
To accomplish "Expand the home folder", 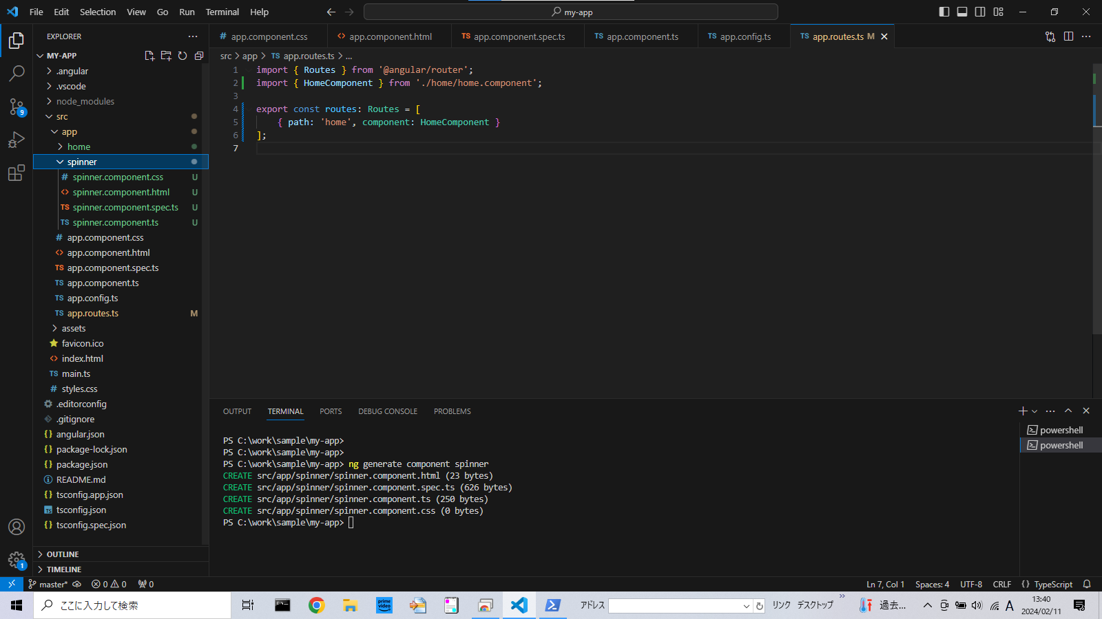I will click(x=121, y=146).
